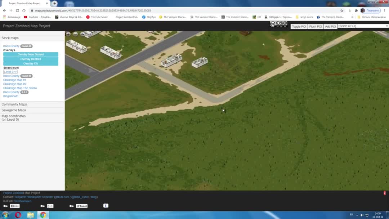Close the footer panel with red X
The image size is (389, 219).
(x=385, y=193)
